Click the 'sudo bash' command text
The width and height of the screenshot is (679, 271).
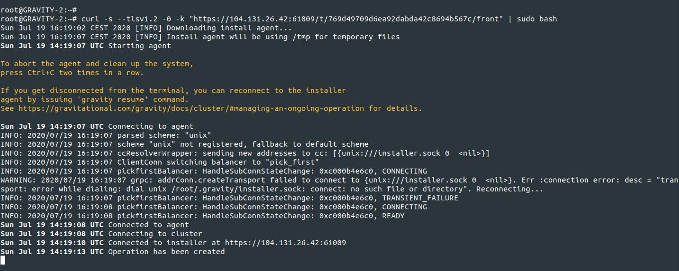(537, 19)
